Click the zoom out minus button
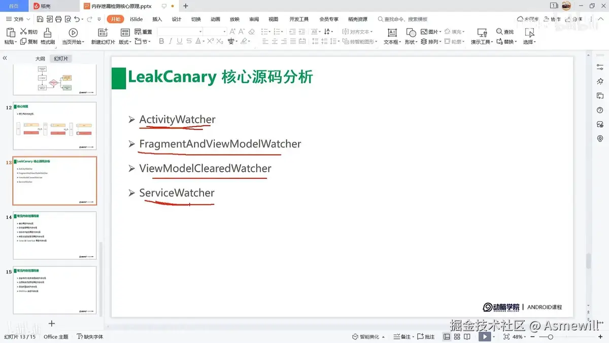 532,337
